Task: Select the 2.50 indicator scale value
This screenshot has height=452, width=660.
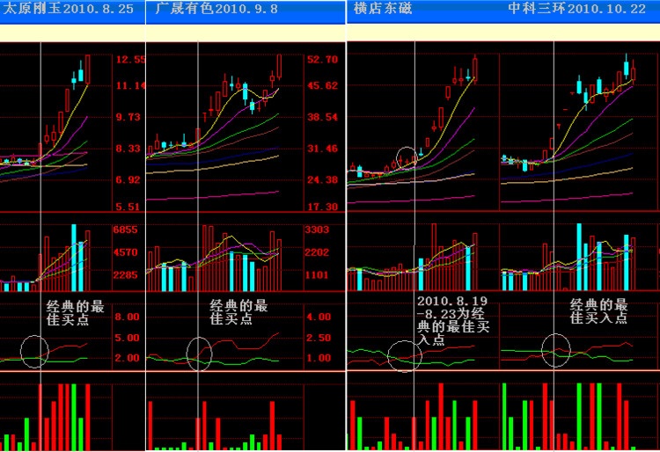Action: [319, 338]
